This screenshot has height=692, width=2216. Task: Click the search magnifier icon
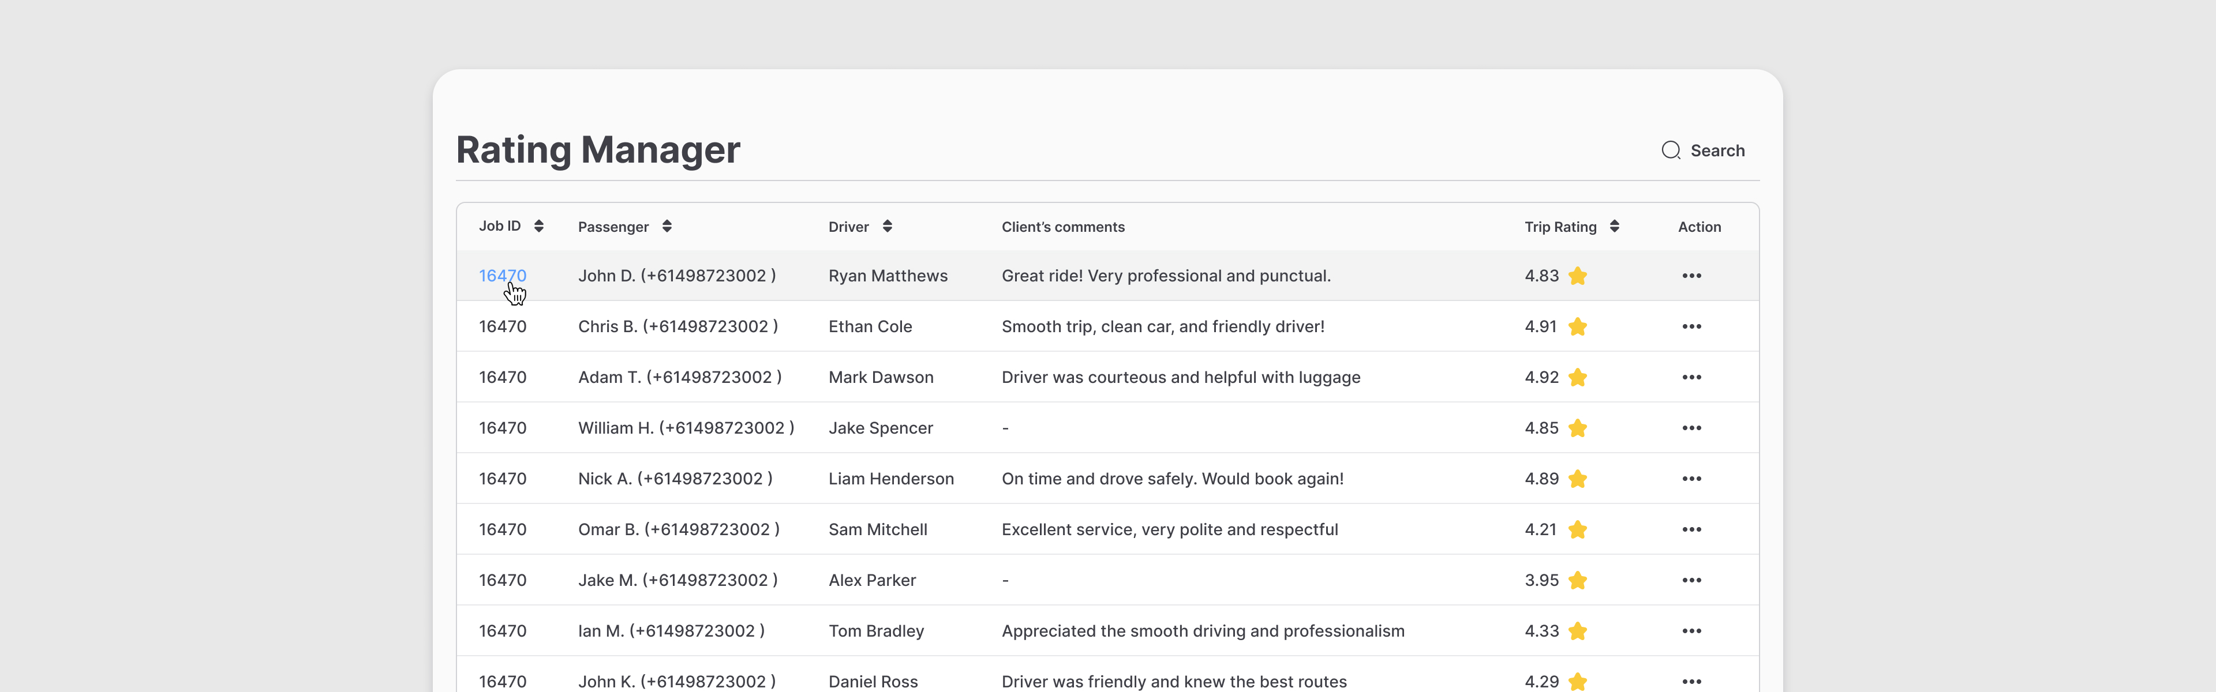tap(1671, 151)
